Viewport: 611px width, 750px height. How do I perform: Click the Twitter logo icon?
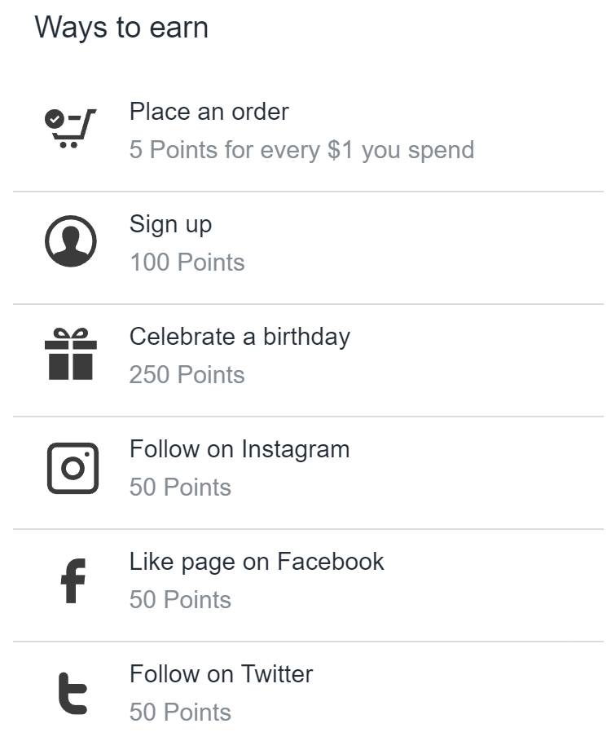pyautogui.click(x=72, y=693)
